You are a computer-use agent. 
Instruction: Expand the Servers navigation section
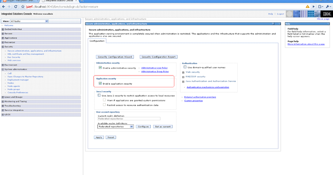pyautogui.click(x=3, y=34)
